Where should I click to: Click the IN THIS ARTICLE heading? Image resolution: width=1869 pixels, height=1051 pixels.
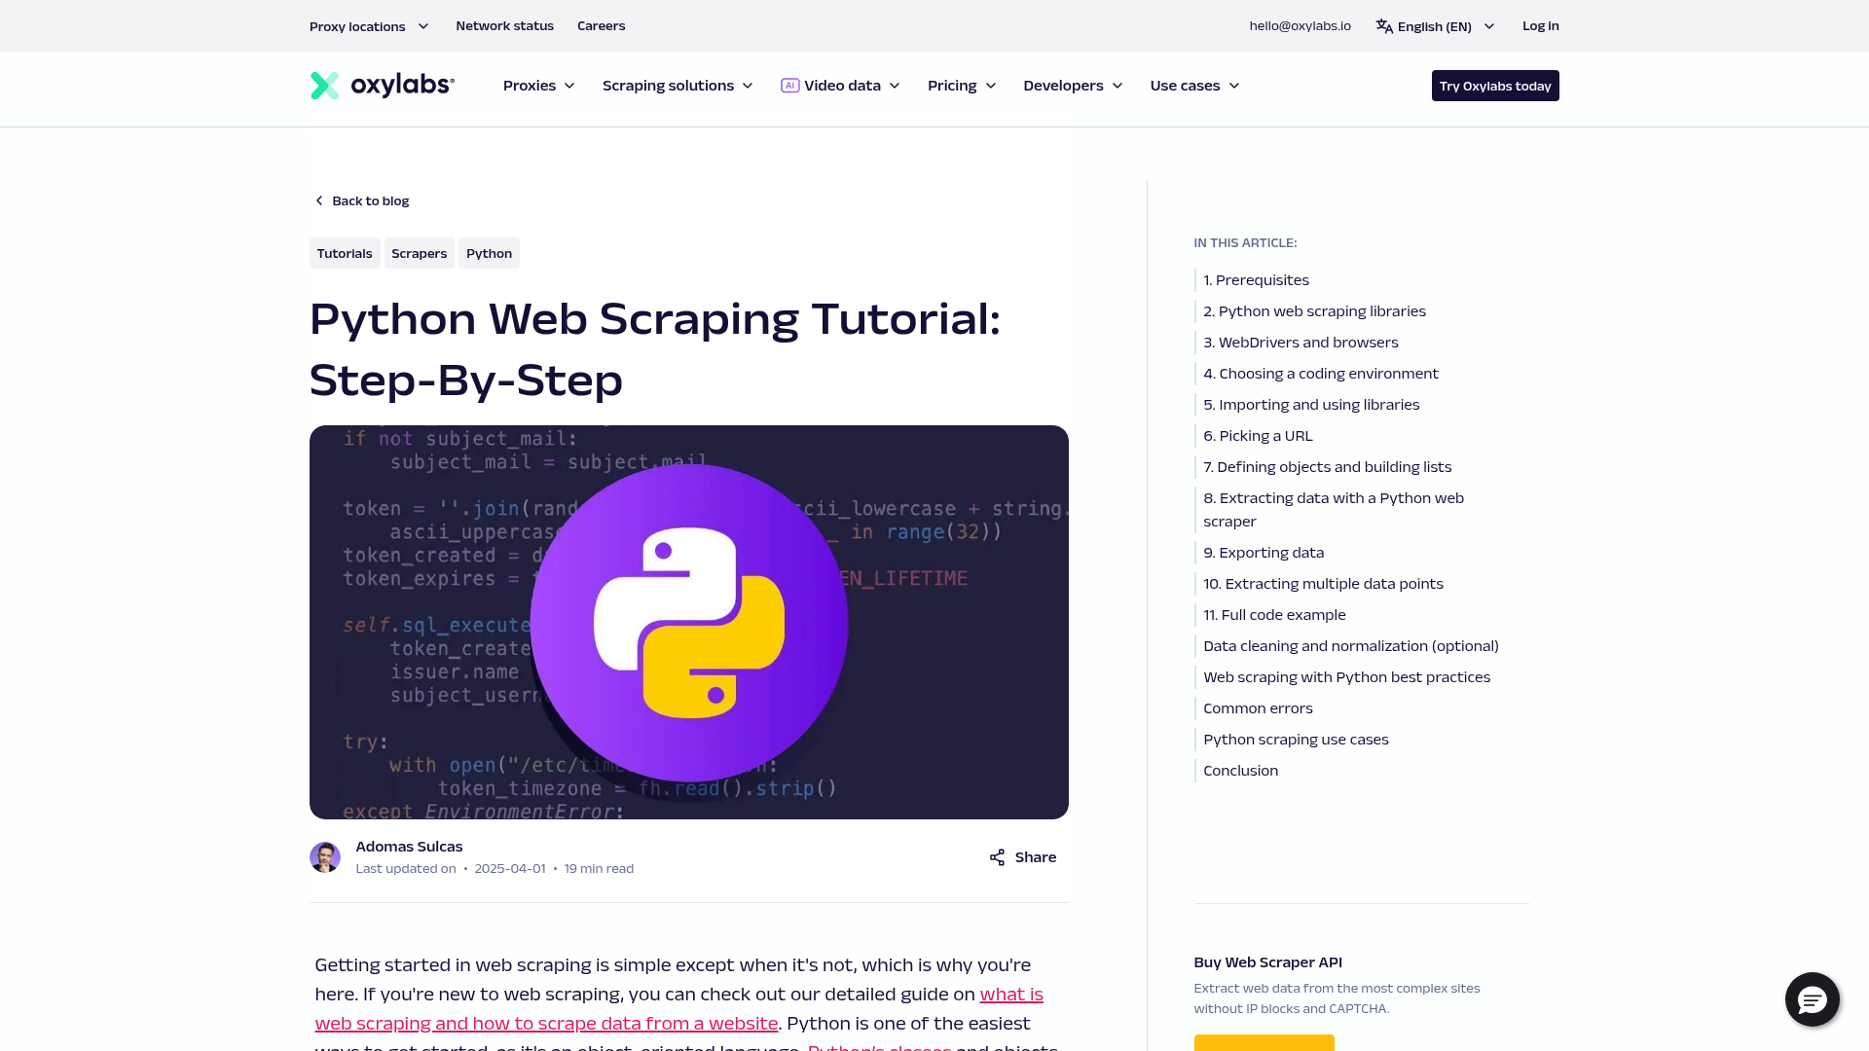pyautogui.click(x=1245, y=243)
